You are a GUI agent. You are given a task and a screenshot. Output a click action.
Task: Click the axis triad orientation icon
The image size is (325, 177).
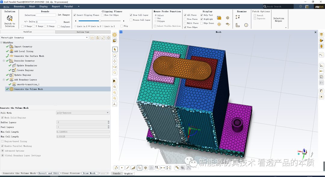point(115,104)
